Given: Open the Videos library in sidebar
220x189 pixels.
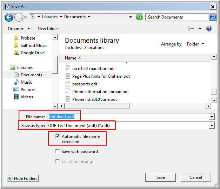Looking at the screenshot, I should pyautogui.click(x=27, y=97).
